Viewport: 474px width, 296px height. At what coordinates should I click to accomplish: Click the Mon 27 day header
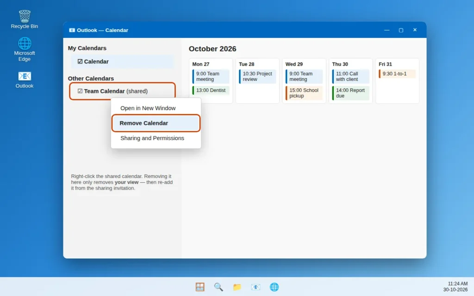[x=201, y=64]
